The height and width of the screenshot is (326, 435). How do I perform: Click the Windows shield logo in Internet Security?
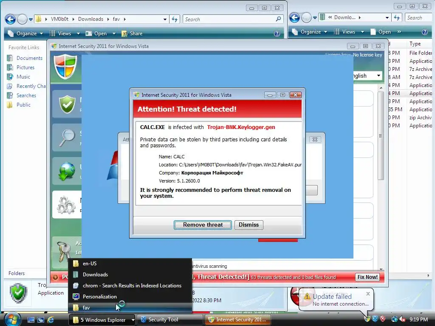65,67
